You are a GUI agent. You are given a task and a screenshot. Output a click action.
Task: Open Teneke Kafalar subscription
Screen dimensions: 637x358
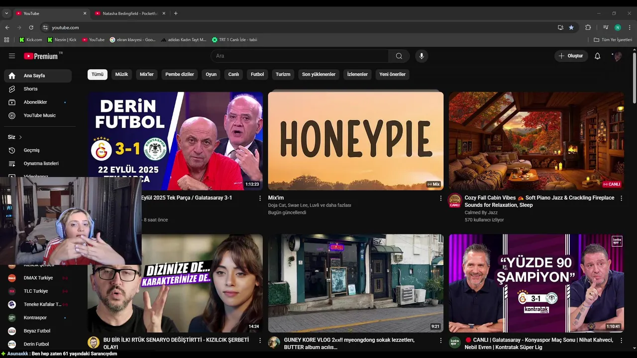pos(38,304)
